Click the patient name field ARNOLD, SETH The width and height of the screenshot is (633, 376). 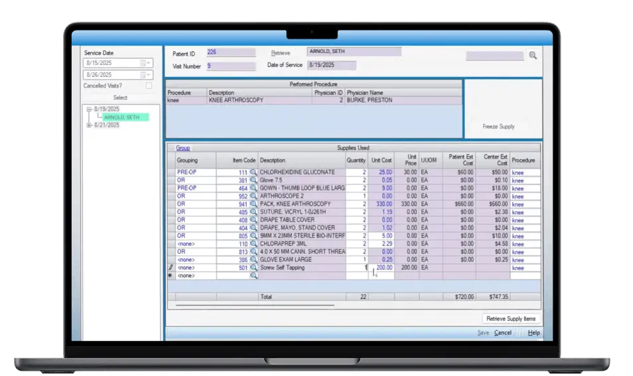pyautogui.click(x=354, y=52)
